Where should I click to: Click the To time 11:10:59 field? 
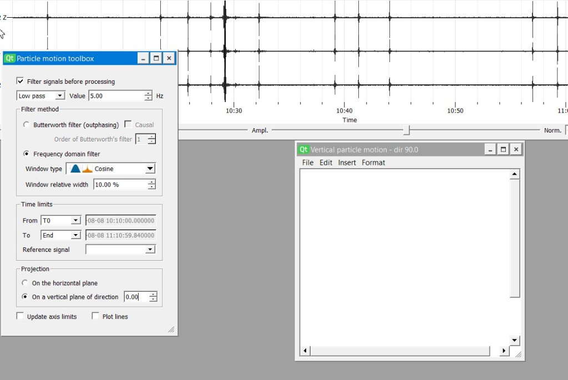click(120, 235)
